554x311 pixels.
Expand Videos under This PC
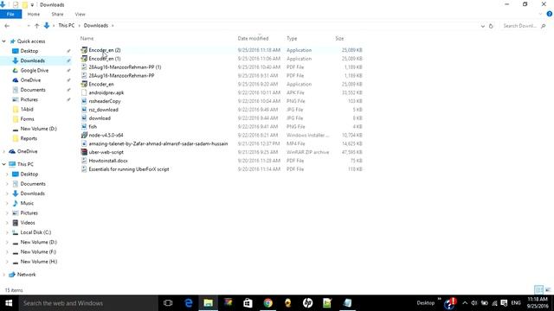point(7,223)
